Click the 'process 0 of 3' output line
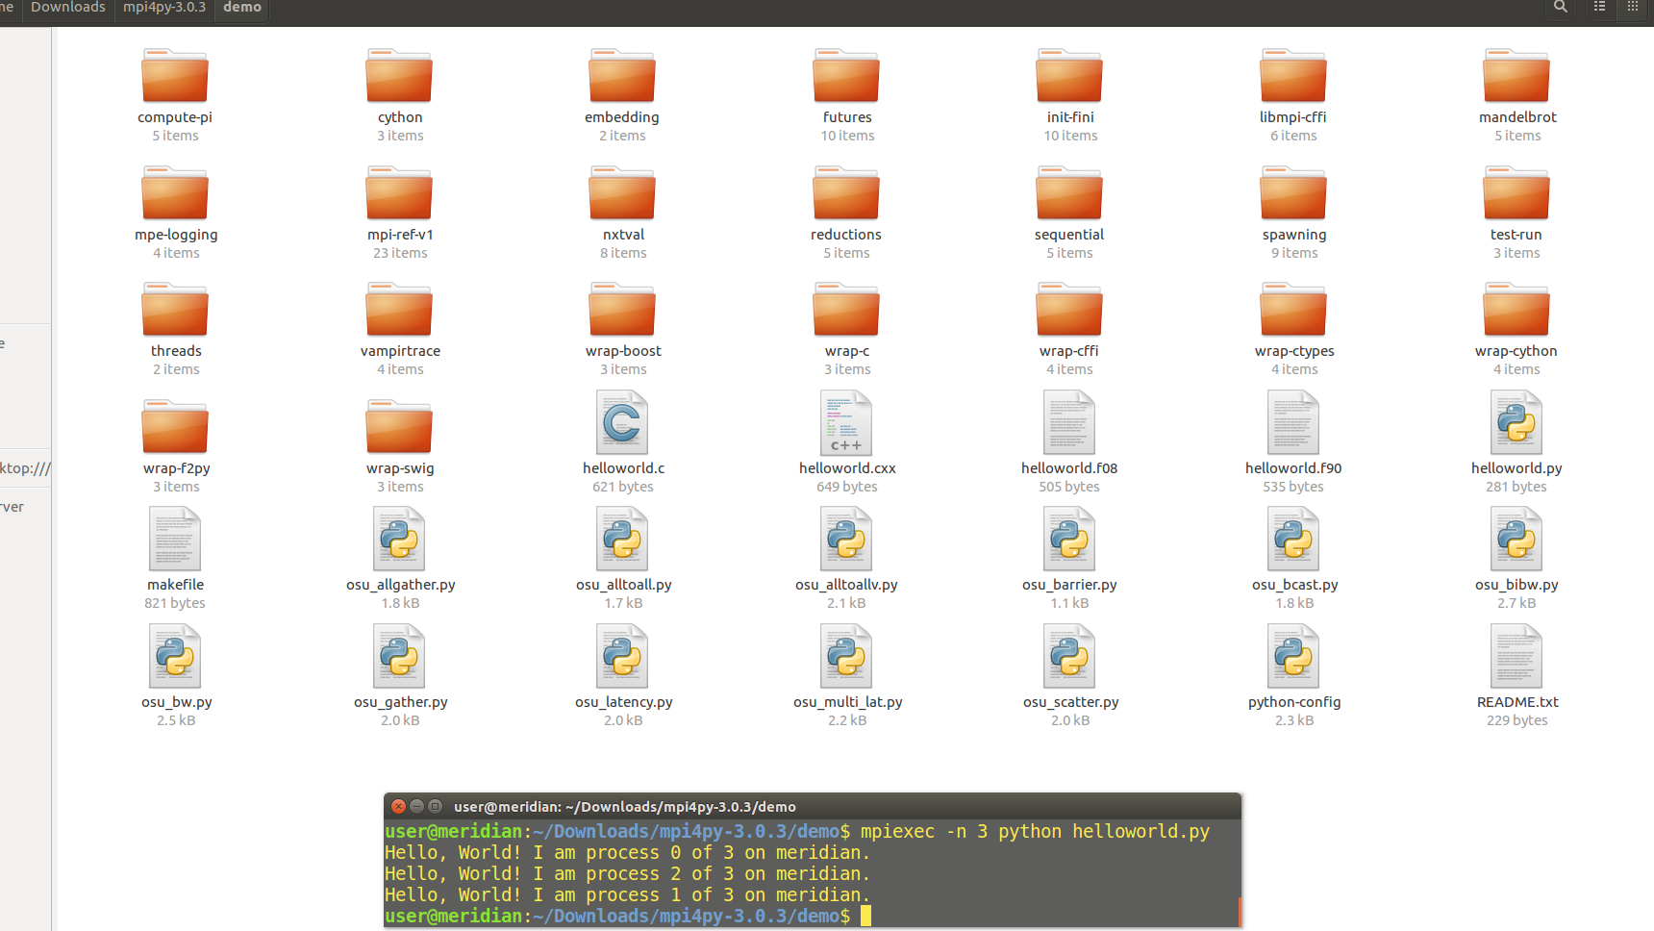The image size is (1654, 931). pyautogui.click(x=627, y=852)
